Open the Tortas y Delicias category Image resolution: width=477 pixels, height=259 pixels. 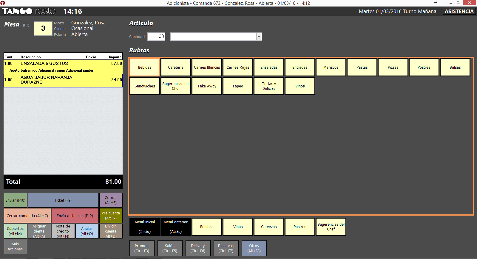(269, 86)
